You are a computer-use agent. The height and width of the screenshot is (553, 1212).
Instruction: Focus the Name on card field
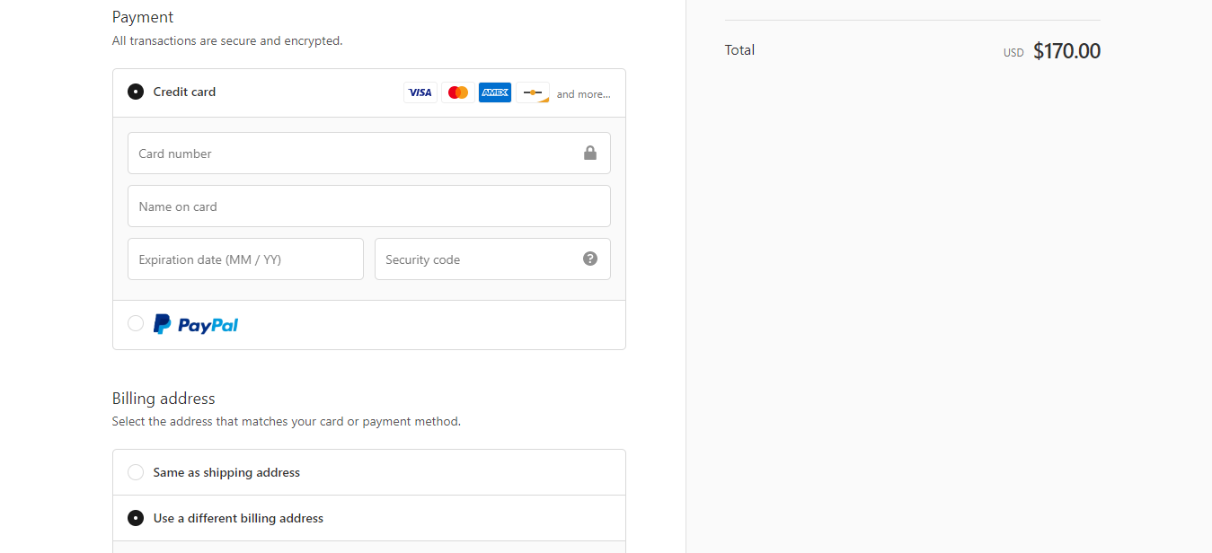(369, 206)
